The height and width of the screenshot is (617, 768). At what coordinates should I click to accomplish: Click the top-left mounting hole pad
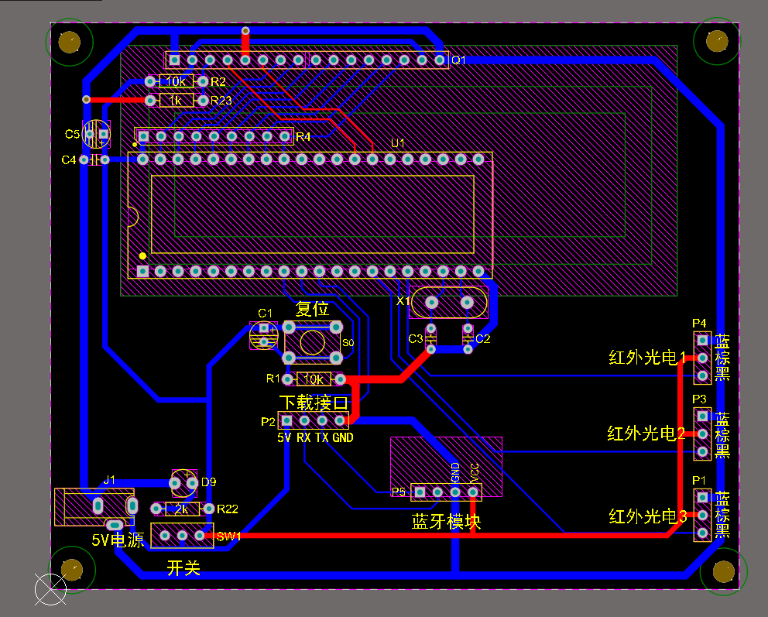(x=69, y=42)
